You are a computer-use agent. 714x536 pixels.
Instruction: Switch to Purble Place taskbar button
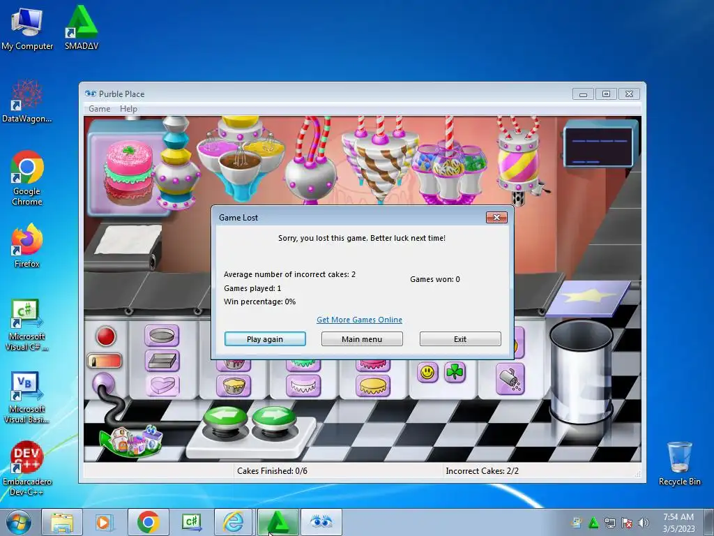point(321,522)
